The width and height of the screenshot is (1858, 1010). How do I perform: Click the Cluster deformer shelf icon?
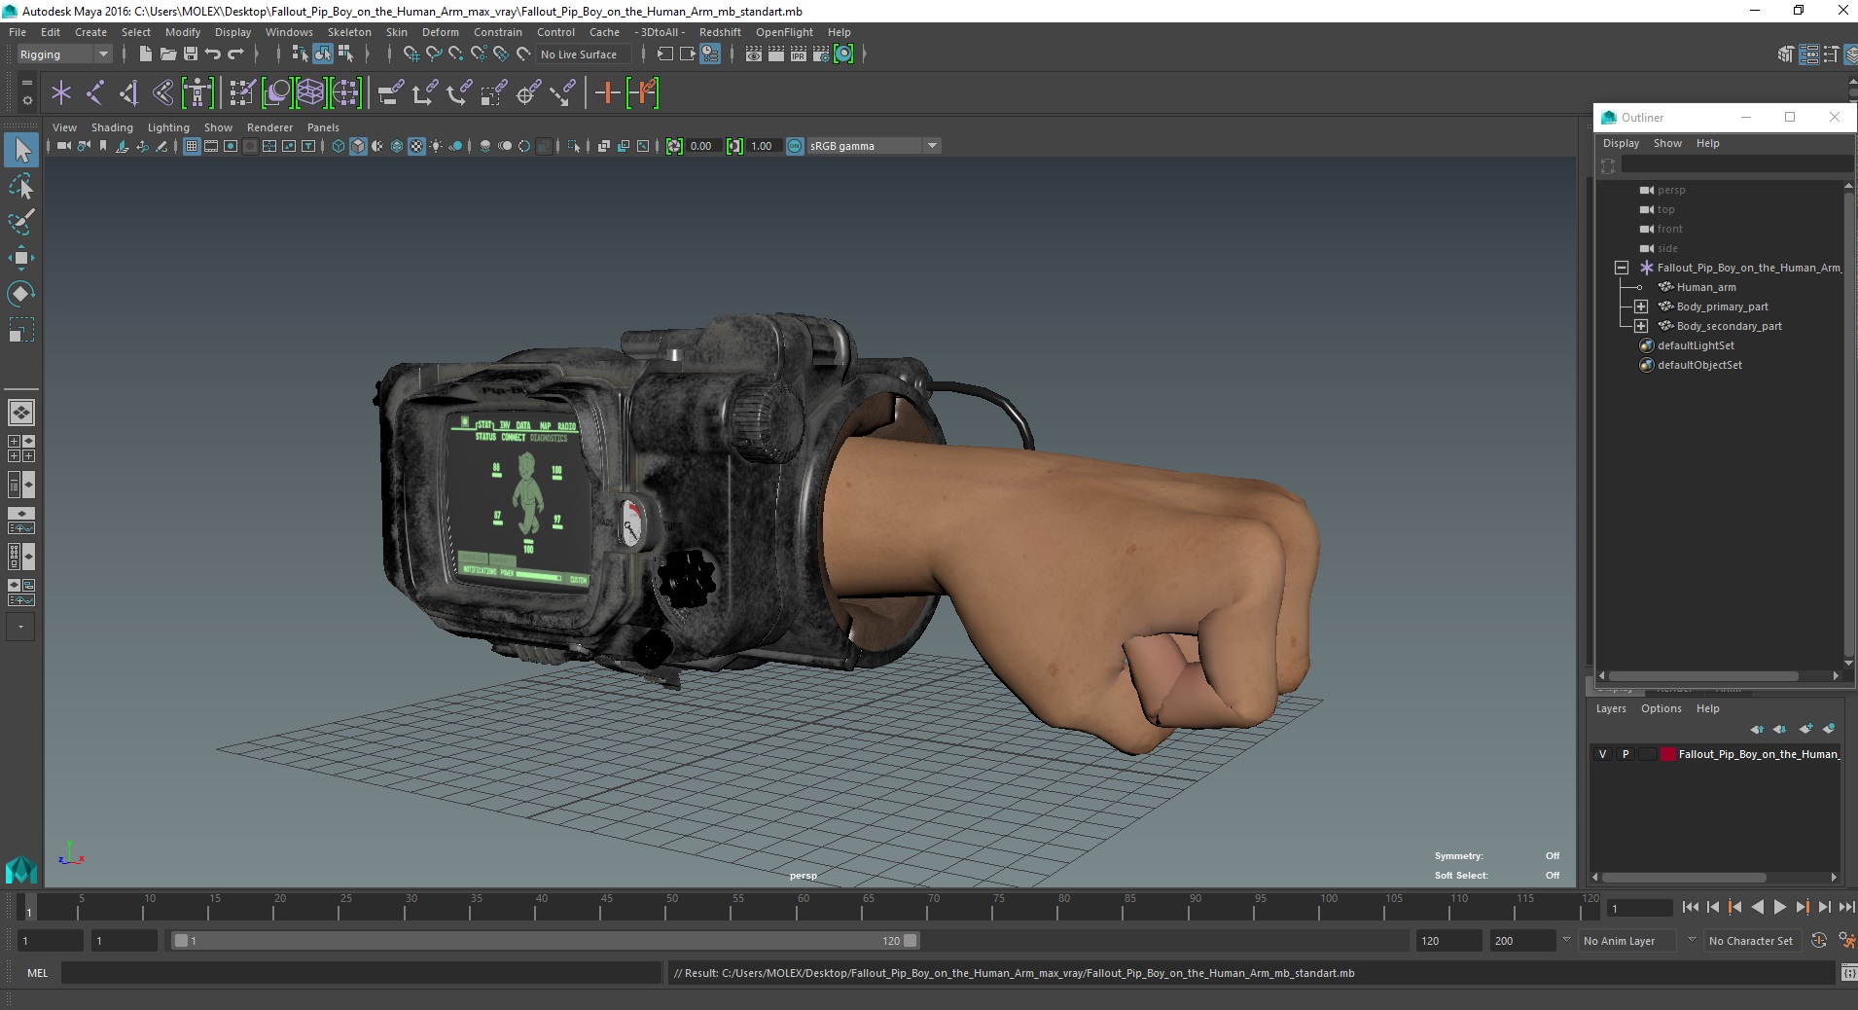(345, 93)
